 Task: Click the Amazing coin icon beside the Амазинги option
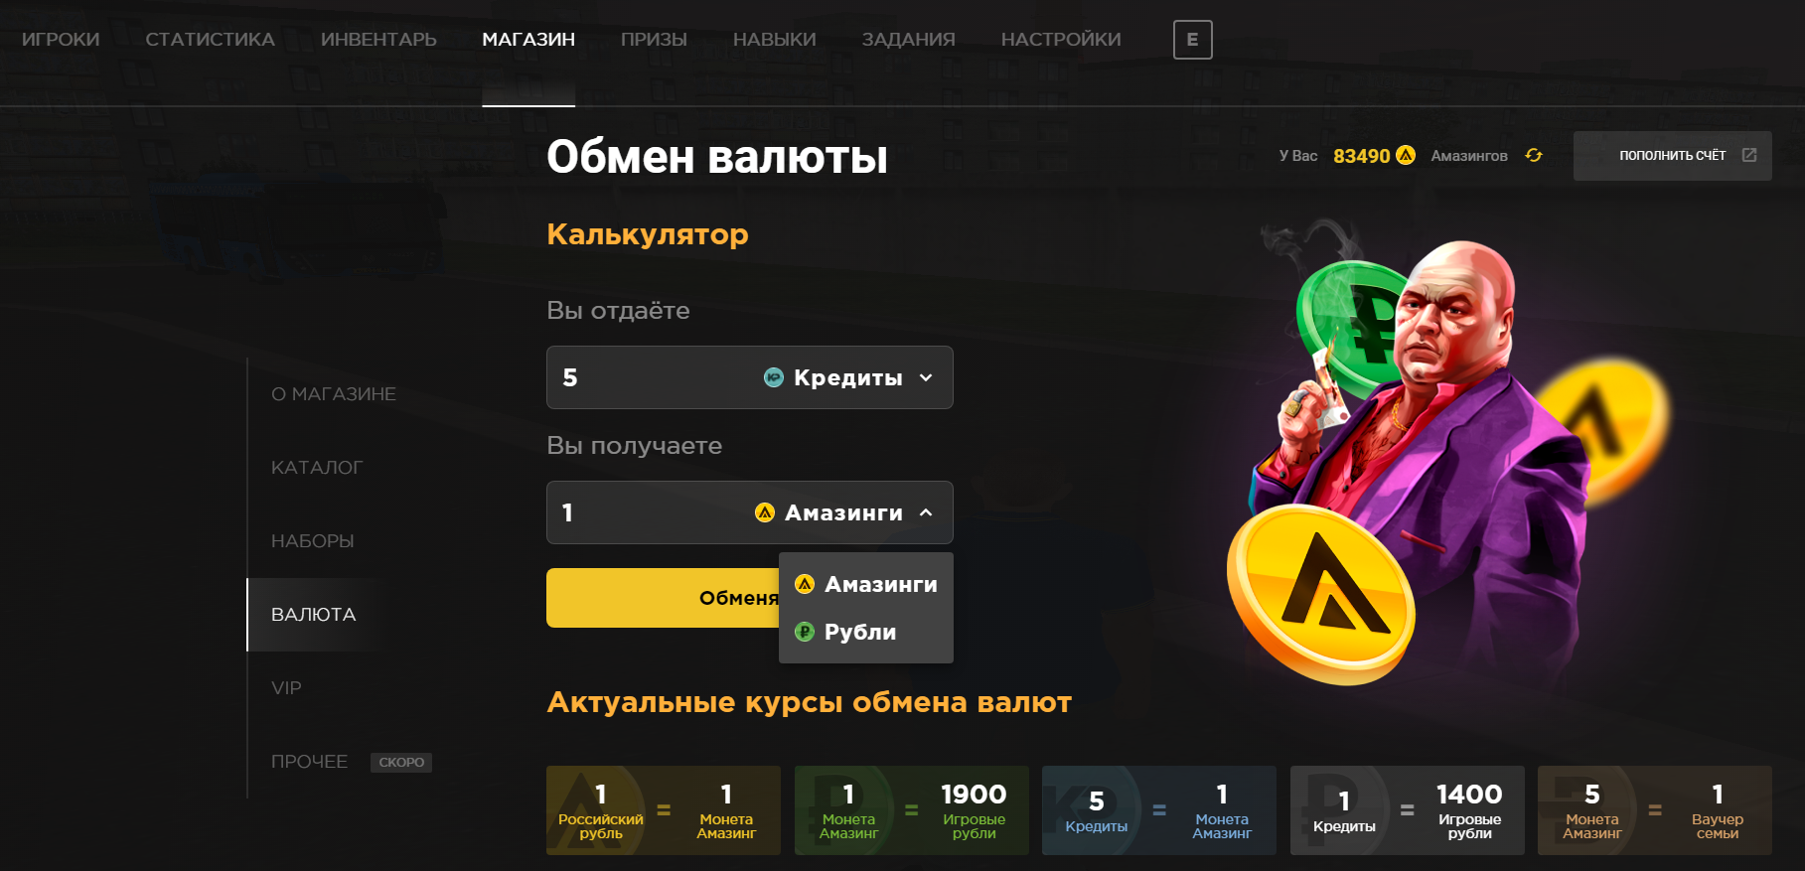[805, 584]
